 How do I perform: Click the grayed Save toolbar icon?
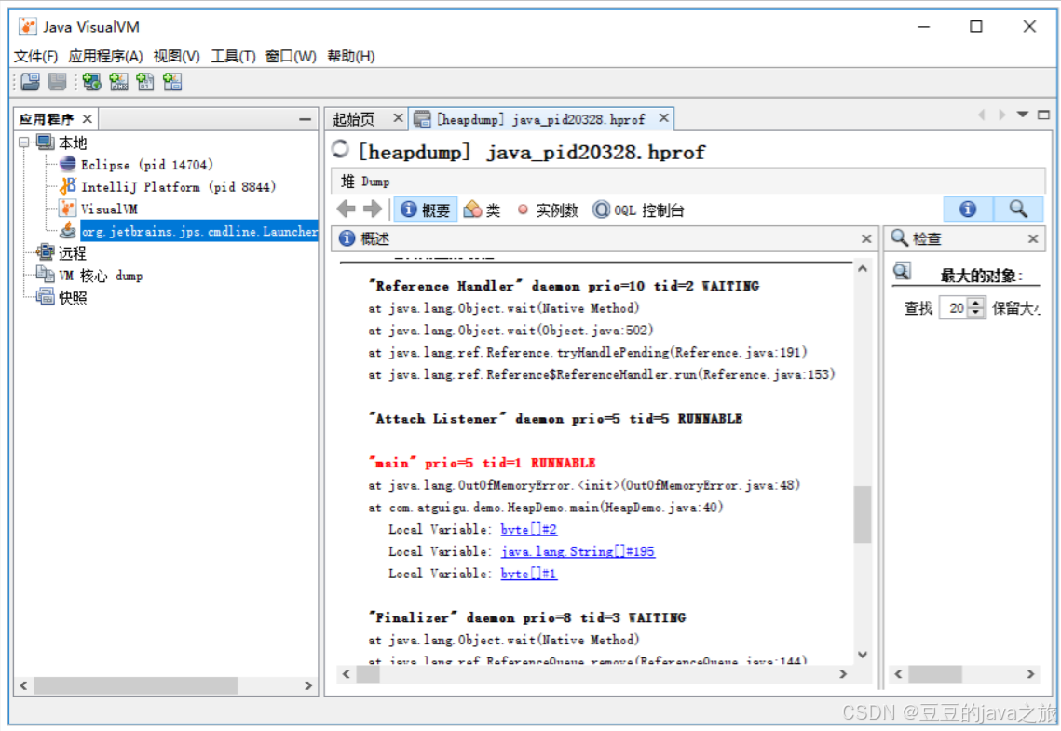(x=57, y=82)
